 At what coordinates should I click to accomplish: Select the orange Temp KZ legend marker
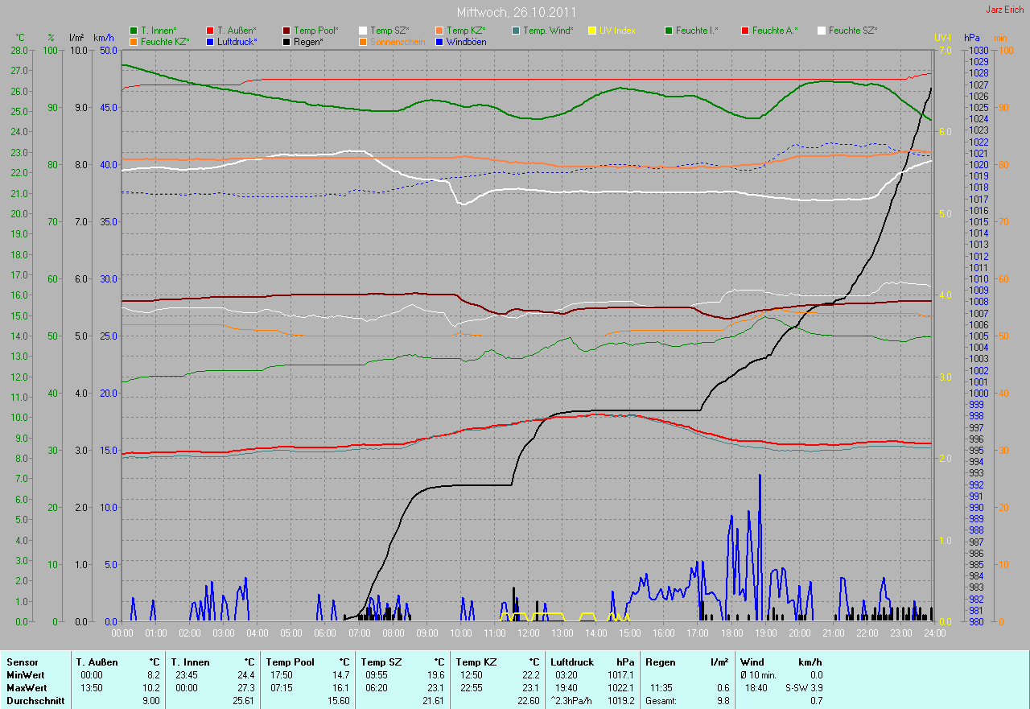tap(439, 31)
